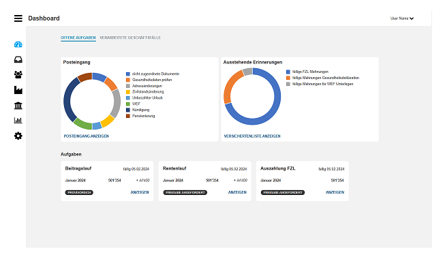Switch to the Offene Aufgaben tab

[x=78, y=37]
